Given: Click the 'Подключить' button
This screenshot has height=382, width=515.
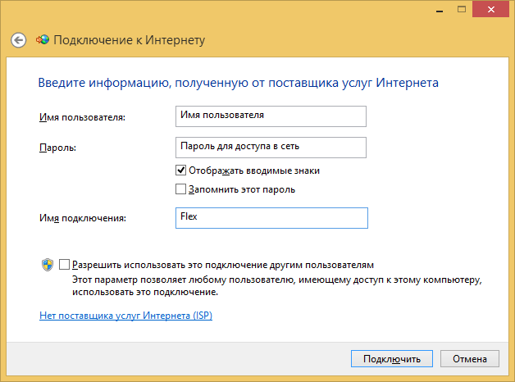Looking at the screenshot, I should tap(392, 359).
